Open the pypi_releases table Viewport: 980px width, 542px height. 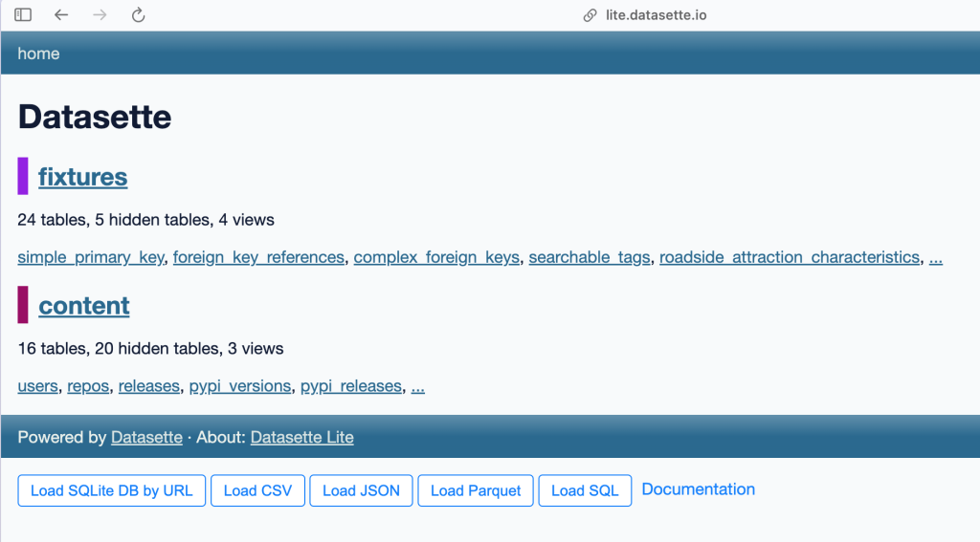(x=351, y=386)
